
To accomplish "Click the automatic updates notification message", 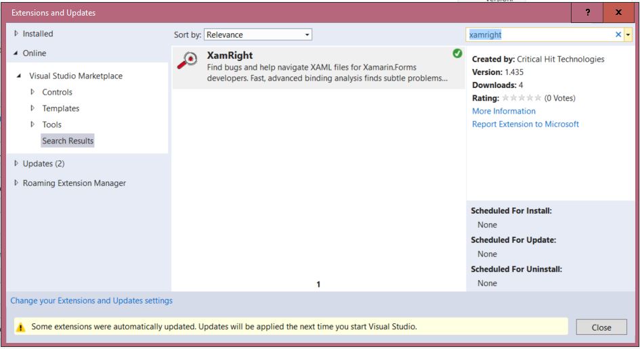I will click(x=224, y=327).
